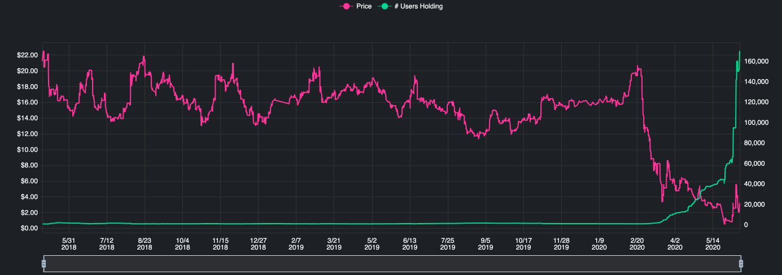Image resolution: width=782 pixels, height=275 pixels.
Task: Click the 8/23 2018 date axis label
Action: coord(145,243)
